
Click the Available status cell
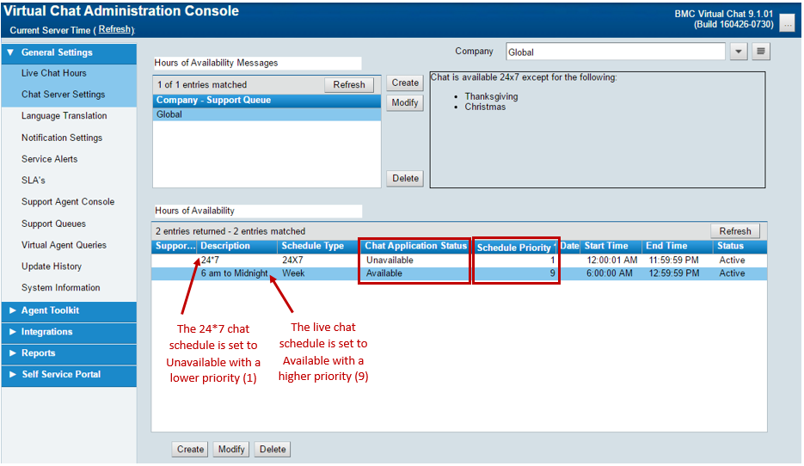pos(384,273)
